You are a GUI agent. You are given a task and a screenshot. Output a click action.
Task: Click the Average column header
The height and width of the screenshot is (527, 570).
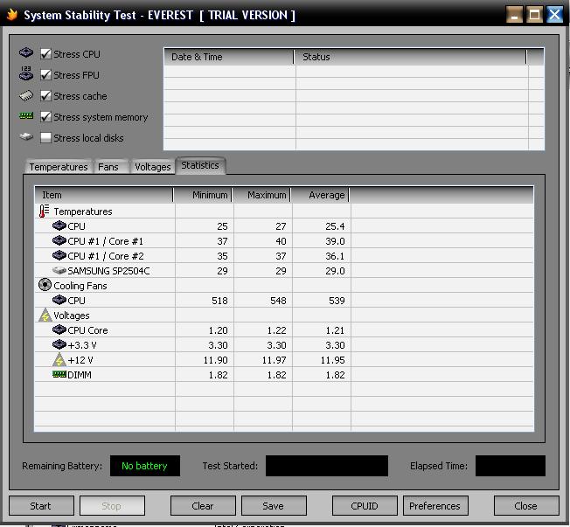[x=320, y=195]
